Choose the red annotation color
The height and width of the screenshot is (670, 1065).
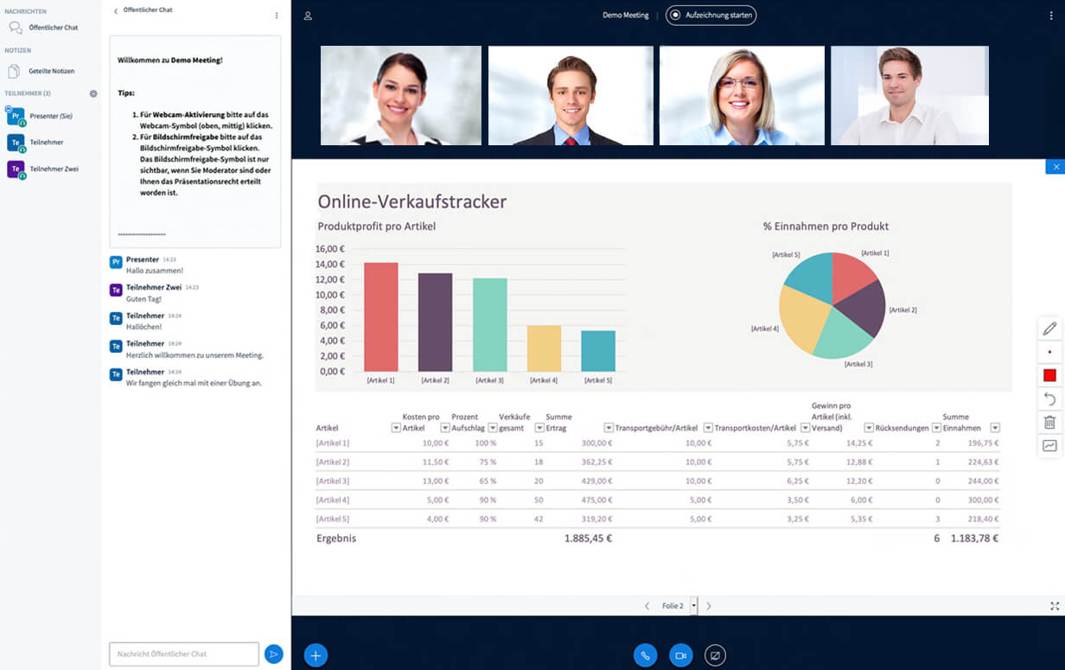point(1049,374)
